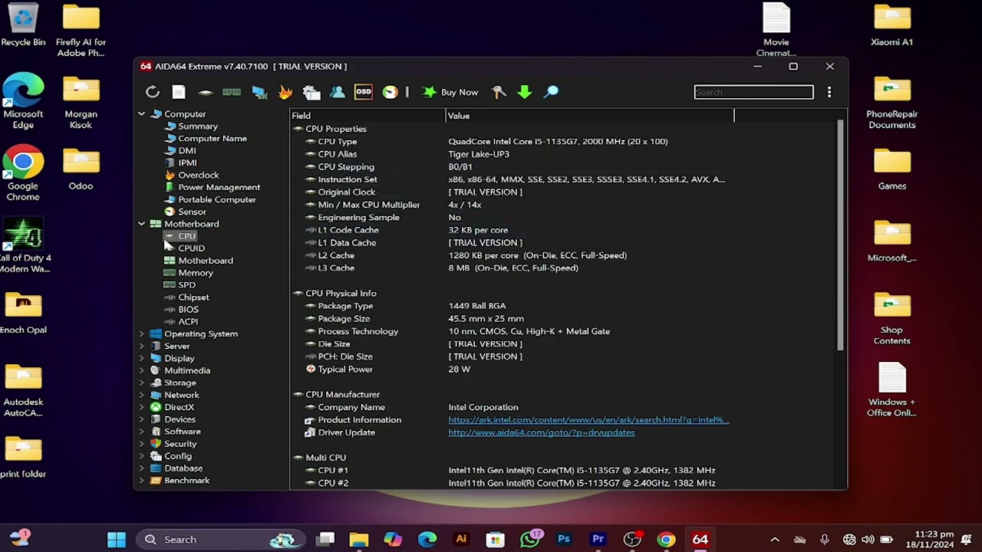Screen dimensions: 982x552
Task: Click inside the AIDA64 Search field
Action: click(x=753, y=92)
